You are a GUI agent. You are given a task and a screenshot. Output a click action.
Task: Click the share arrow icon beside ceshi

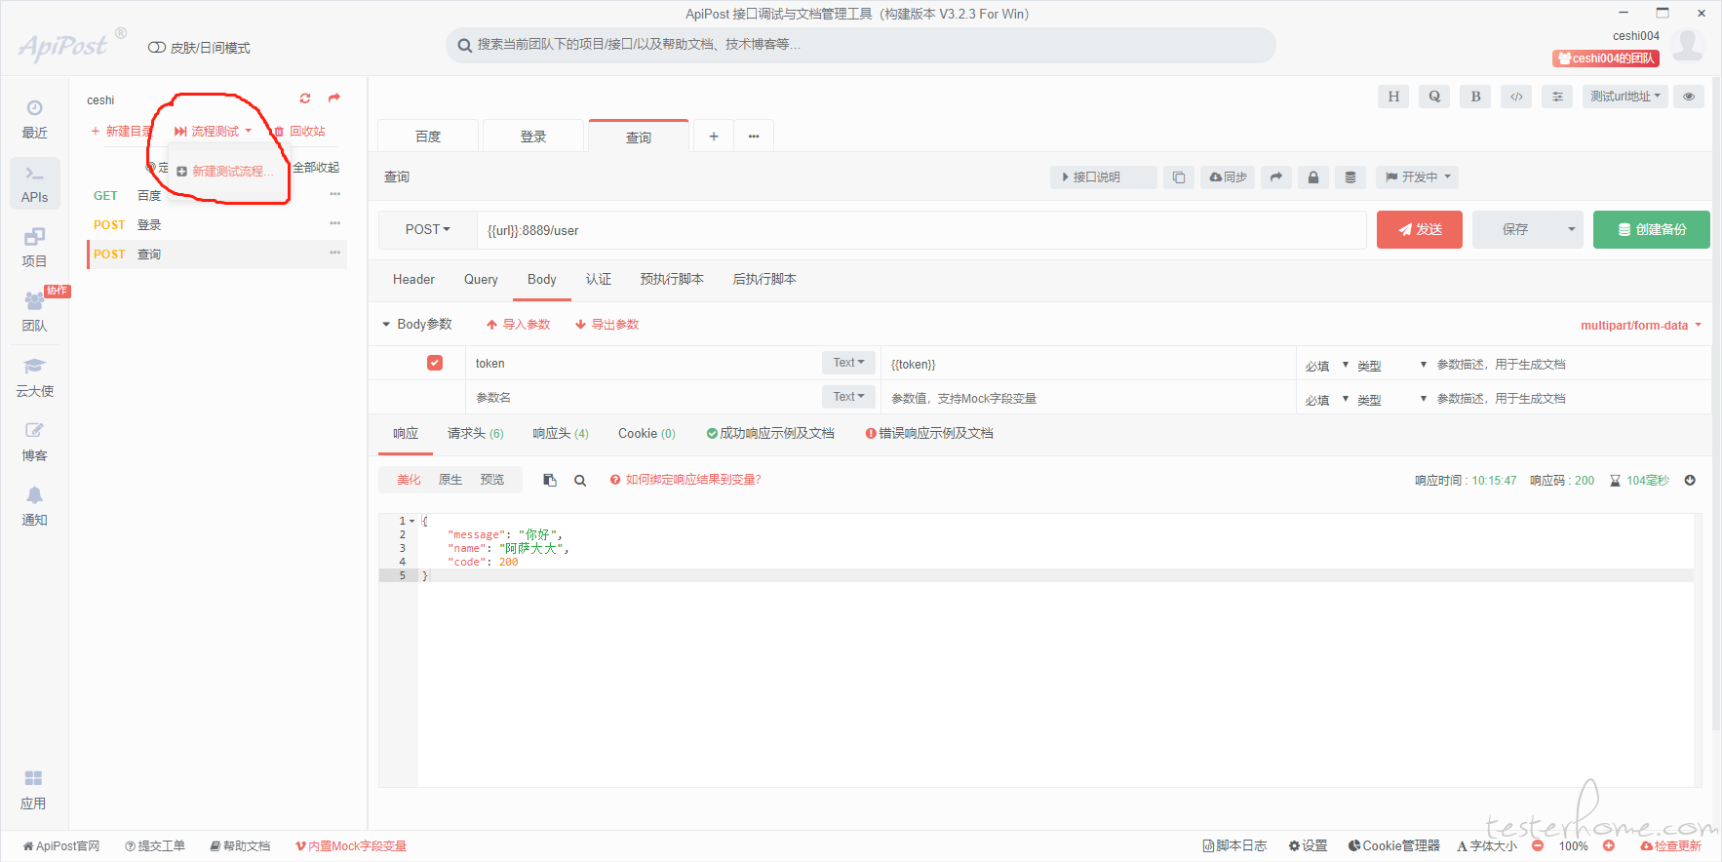pos(334,98)
